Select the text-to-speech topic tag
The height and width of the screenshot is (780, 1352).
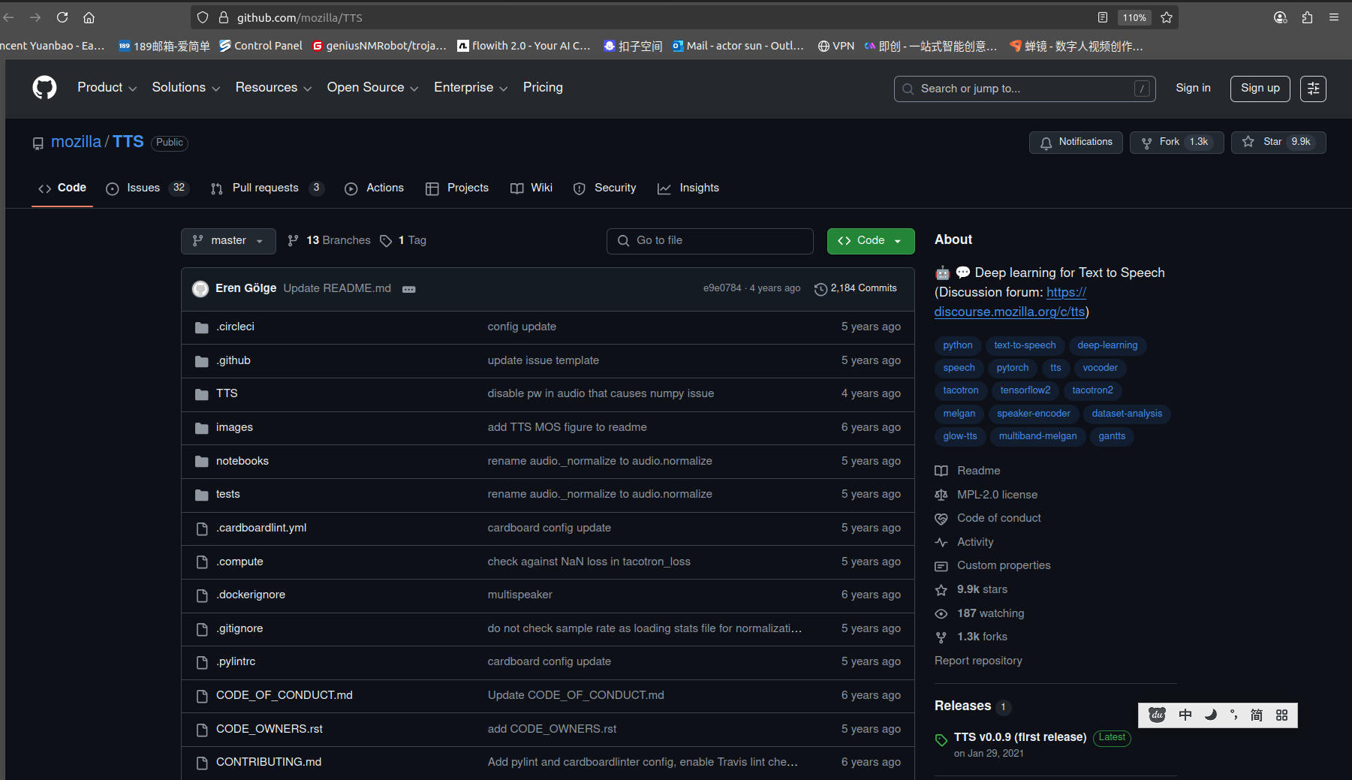[1025, 345]
